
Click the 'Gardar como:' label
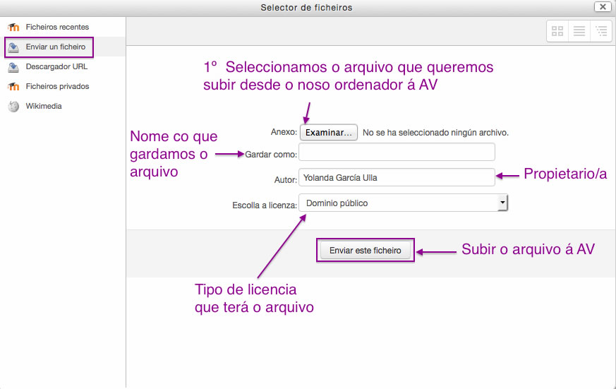(271, 155)
